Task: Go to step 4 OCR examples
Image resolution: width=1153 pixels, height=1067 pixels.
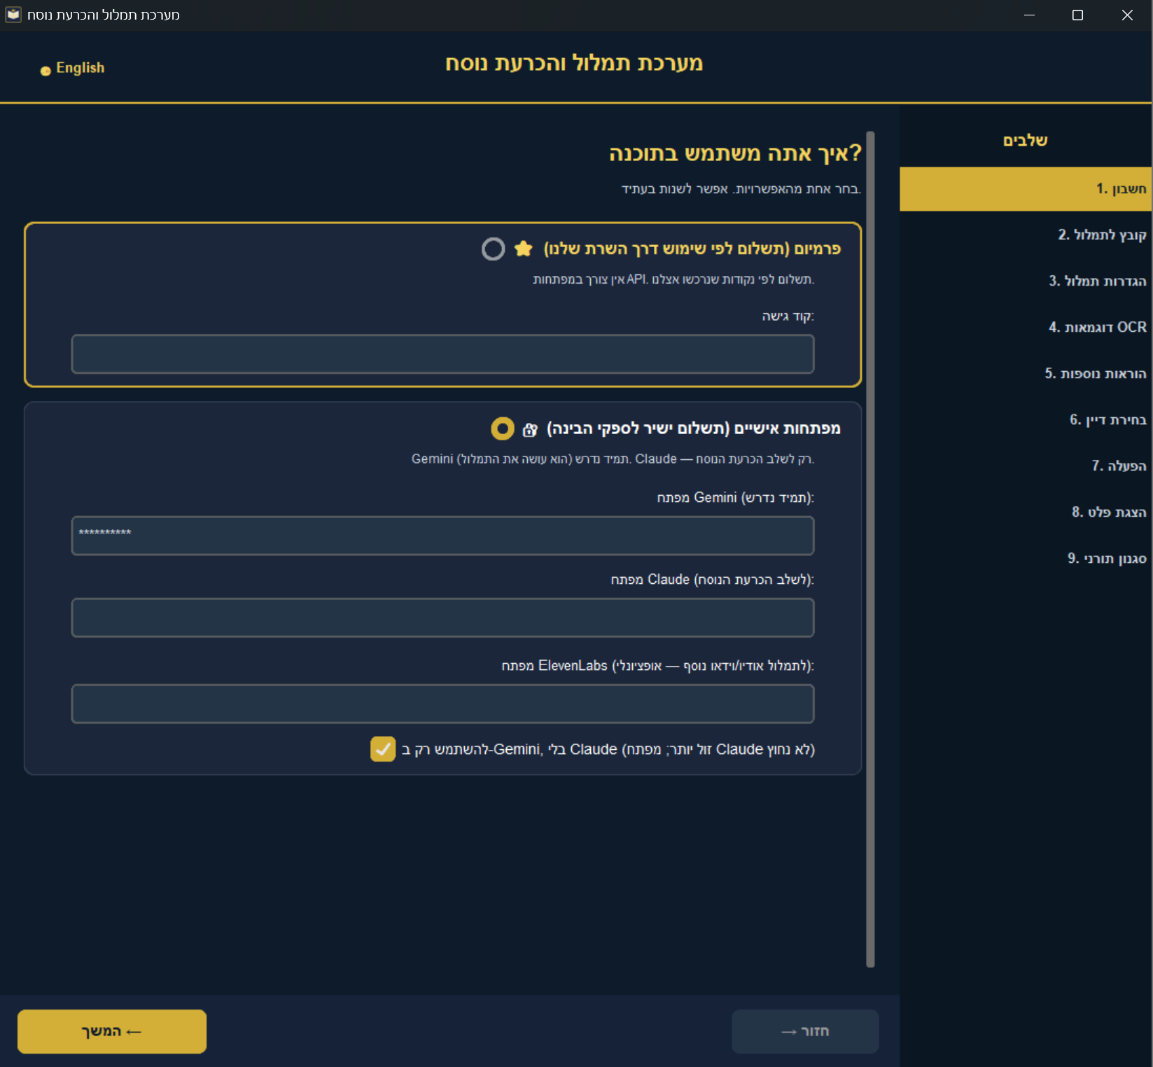Action: tap(1097, 327)
